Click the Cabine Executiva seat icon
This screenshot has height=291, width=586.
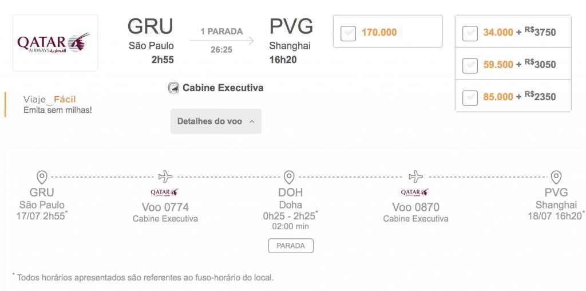(x=173, y=88)
